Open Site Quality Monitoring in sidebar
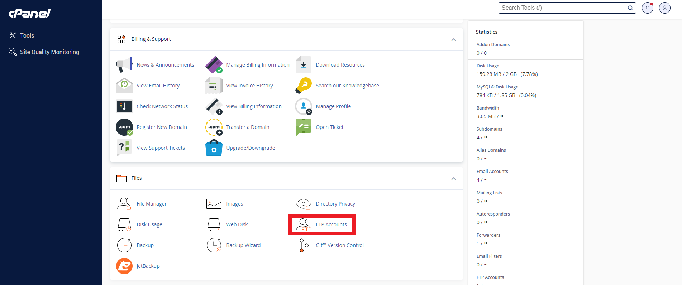The width and height of the screenshot is (682, 285). [49, 52]
